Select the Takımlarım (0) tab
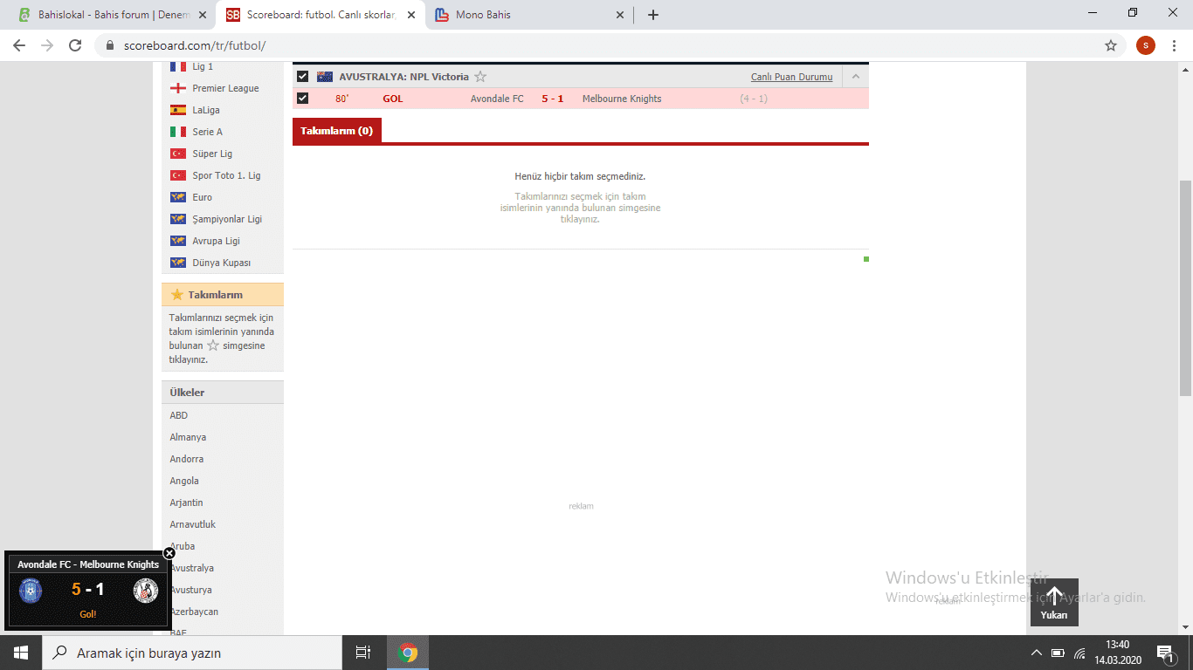Image resolution: width=1193 pixels, height=670 pixels. click(x=337, y=131)
